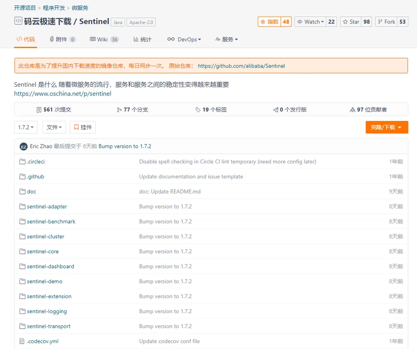Image resolution: width=417 pixels, height=349 pixels.
Task: Click the file icon for .codecov.yml
Action: (x=22, y=341)
